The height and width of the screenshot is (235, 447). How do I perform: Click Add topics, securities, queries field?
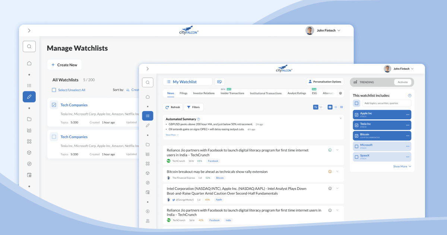pos(387,103)
